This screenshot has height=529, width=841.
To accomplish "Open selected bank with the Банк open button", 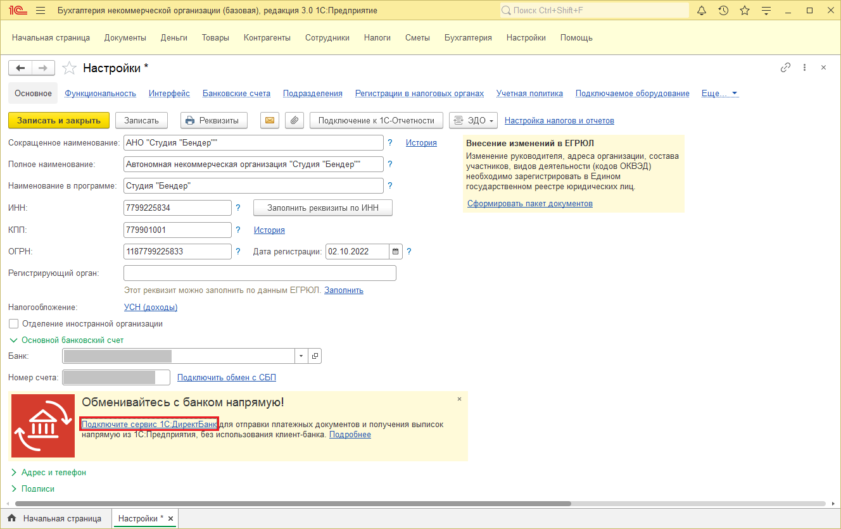I will [315, 356].
